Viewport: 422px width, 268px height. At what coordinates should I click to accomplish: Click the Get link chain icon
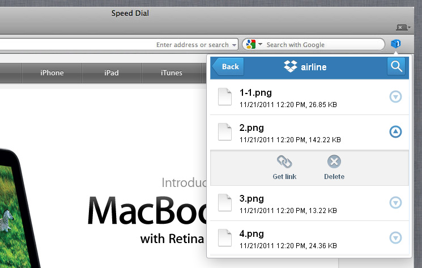[x=284, y=161]
